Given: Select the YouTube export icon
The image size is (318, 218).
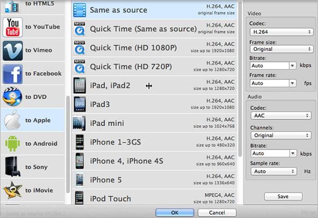Looking at the screenshot, I should [x=13, y=27].
